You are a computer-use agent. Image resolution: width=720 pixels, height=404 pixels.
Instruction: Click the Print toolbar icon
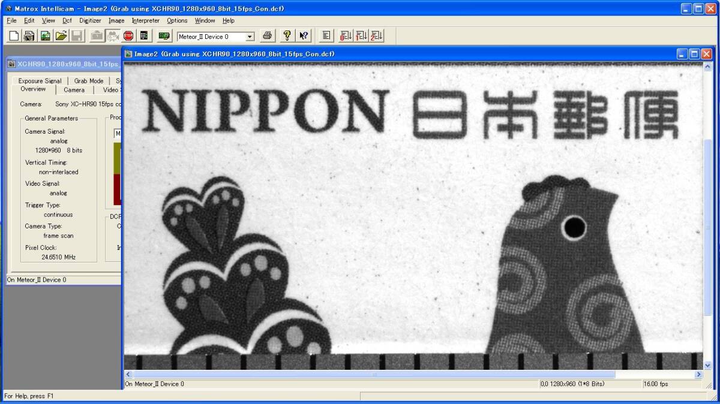tap(268, 36)
